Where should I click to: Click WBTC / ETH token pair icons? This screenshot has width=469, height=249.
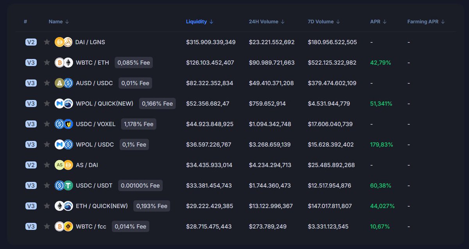(64, 63)
